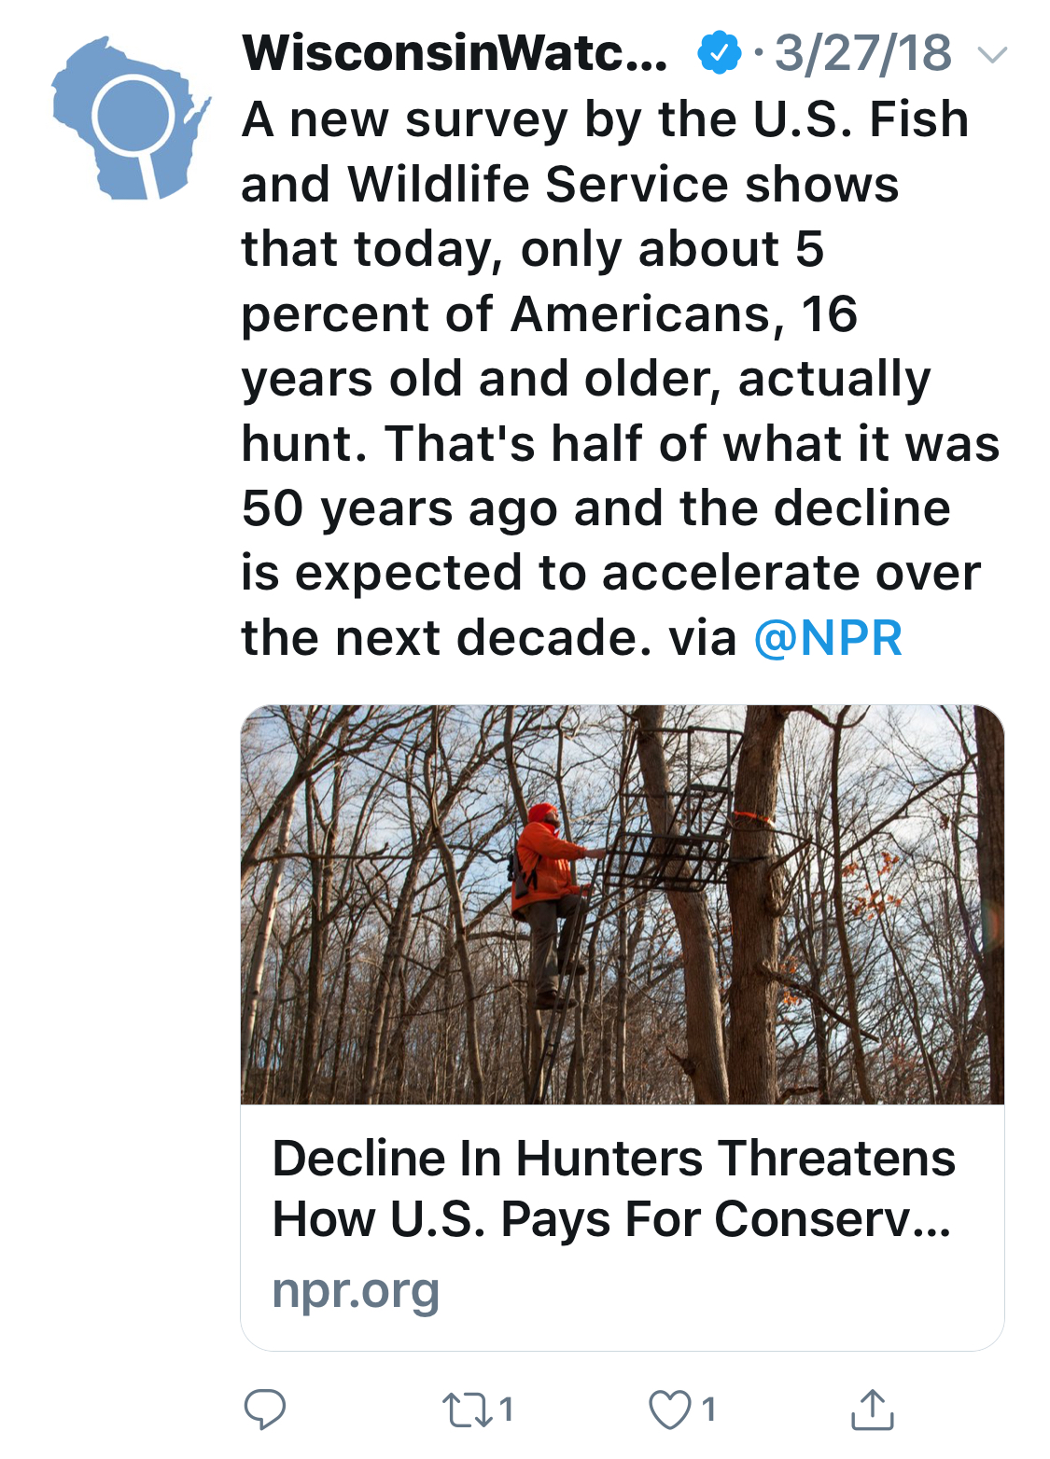
Task: Open the tweet text about hunting survey
Action: click(x=616, y=378)
